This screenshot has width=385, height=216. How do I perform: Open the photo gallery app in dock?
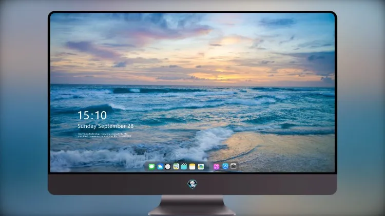click(201, 166)
